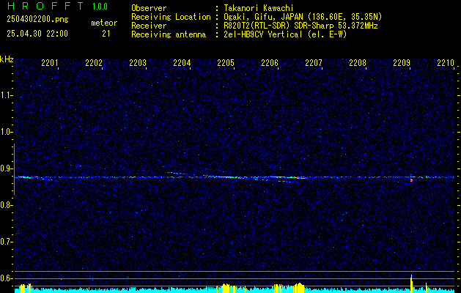This screenshot has height=293, width=461.
Task: Select the Ogaki, Gifu, JAPAN location text
Action: [x=303, y=17]
